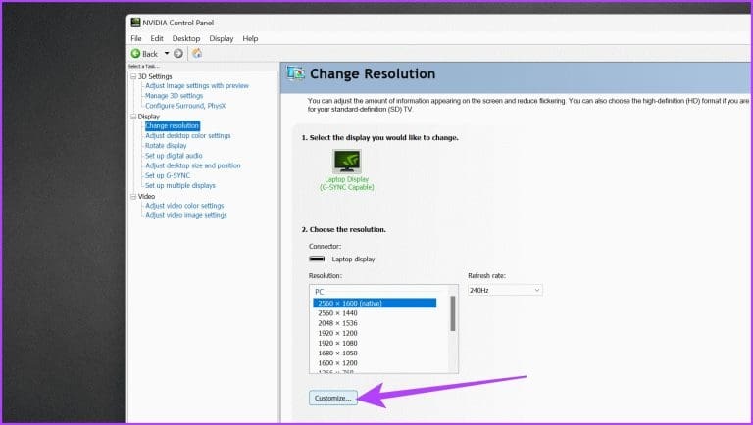Click the resolution list scrollbar thumb
The height and width of the screenshot is (425, 753).
[x=452, y=313]
